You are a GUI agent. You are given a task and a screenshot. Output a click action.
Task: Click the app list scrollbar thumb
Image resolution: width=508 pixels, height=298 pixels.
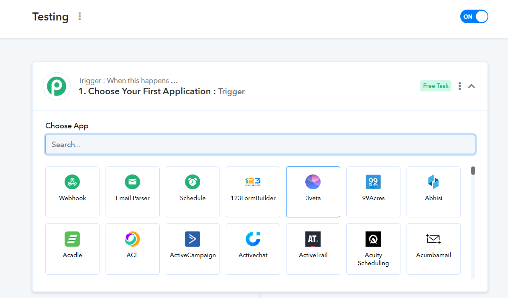point(473,171)
